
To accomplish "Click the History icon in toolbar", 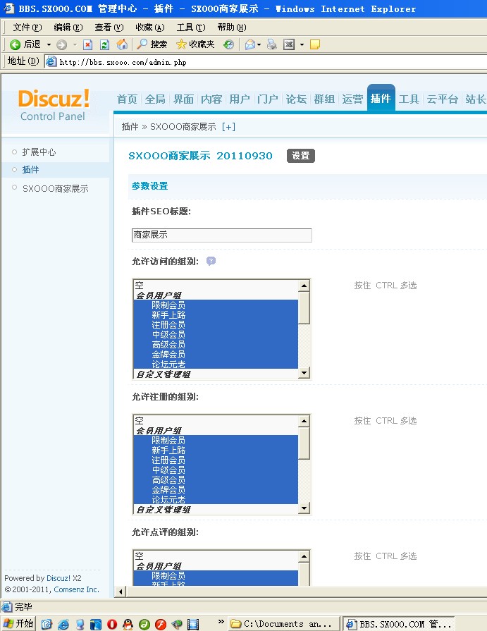I will pyautogui.click(x=229, y=44).
